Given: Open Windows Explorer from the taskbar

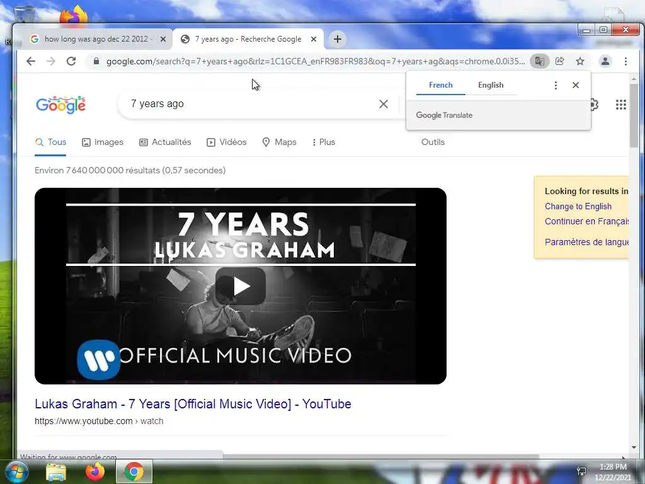Looking at the screenshot, I should coord(56,471).
